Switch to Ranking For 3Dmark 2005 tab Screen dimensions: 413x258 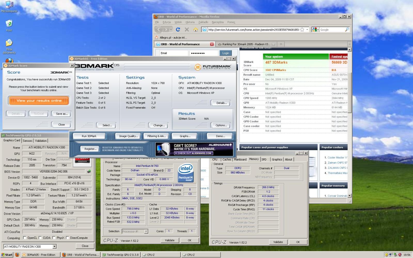coord(247,44)
